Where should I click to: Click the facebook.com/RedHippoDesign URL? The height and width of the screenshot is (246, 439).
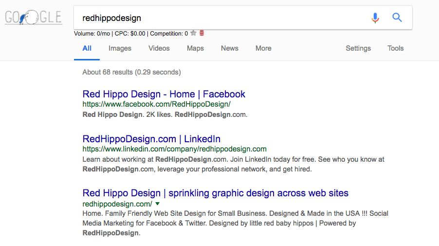[x=157, y=104]
